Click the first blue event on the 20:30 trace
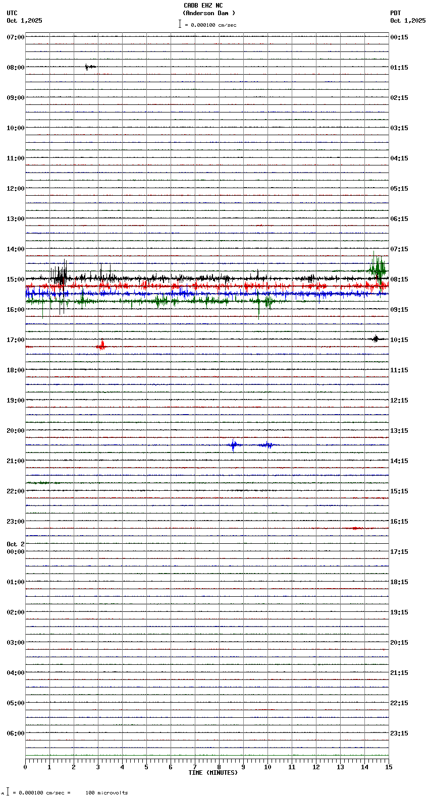 click(x=234, y=445)
